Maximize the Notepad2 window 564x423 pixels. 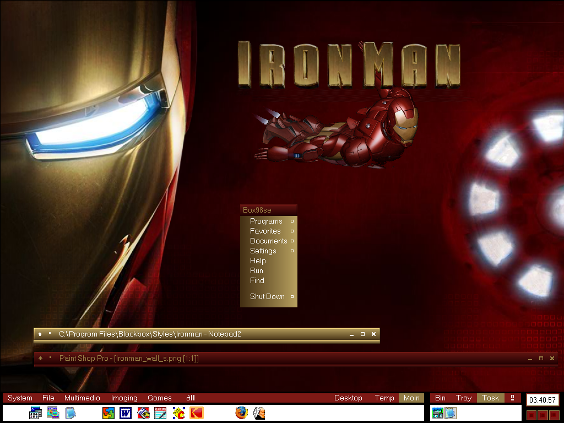coord(362,334)
